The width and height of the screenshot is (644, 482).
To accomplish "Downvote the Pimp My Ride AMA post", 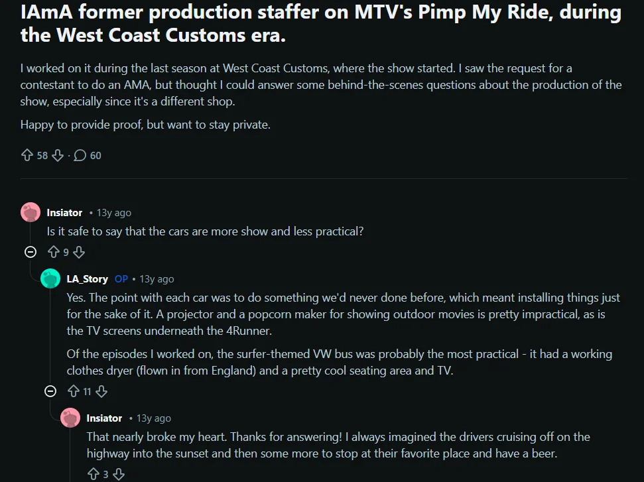I will 58,155.
